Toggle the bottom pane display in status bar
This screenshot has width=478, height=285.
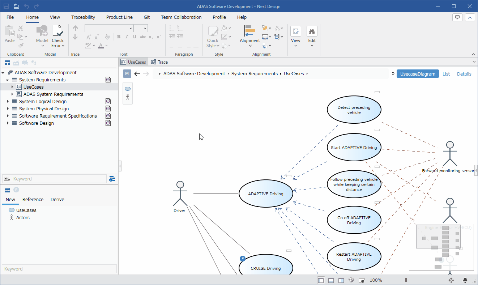[331, 280]
